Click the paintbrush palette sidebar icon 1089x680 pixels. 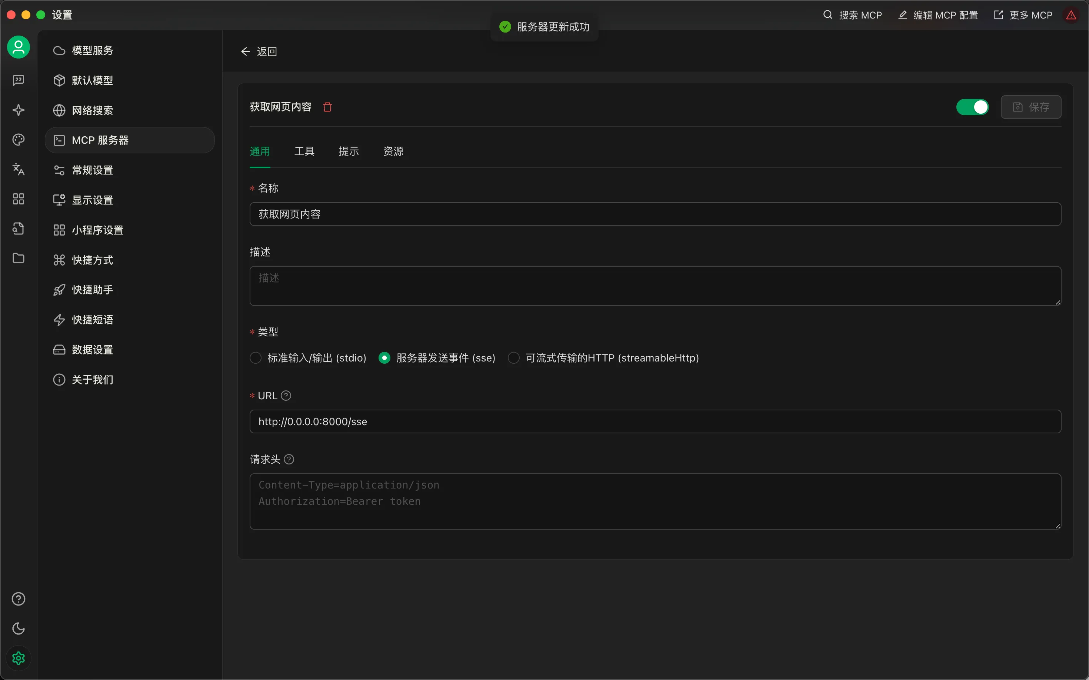click(19, 140)
